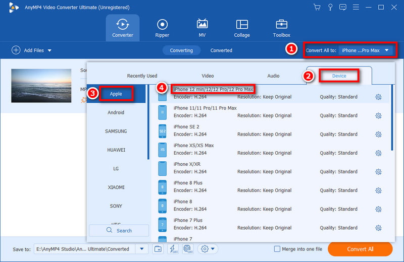This screenshot has height=262, width=404.
Task: Click the iPhone SE 2 phone icon
Action: [162, 131]
